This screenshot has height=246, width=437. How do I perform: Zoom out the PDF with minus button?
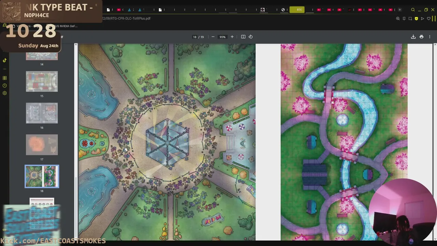213,37
